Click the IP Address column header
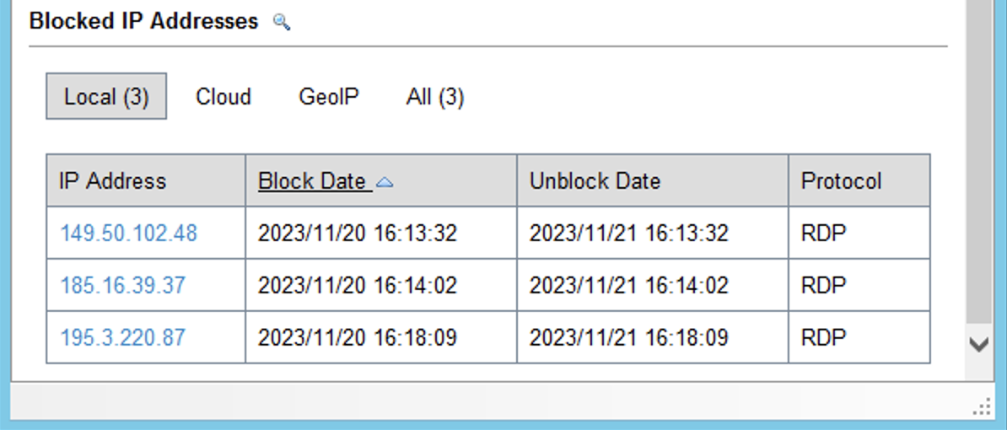This screenshot has width=1007, height=430. click(113, 181)
